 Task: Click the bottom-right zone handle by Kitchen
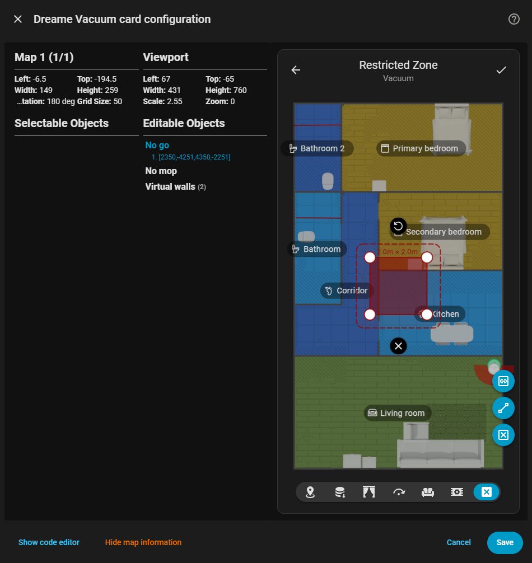pos(427,315)
